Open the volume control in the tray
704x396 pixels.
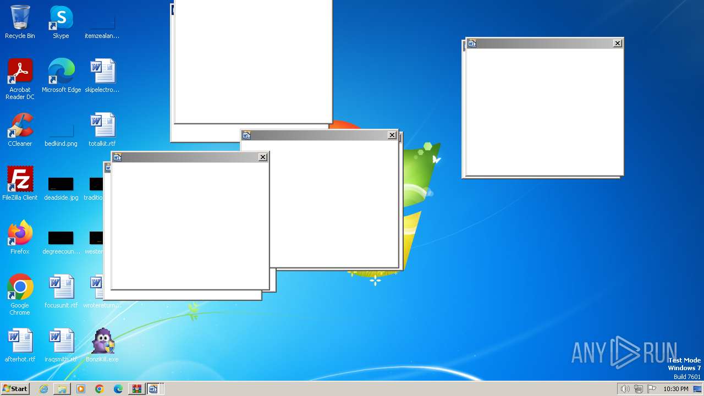click(625, 389)
